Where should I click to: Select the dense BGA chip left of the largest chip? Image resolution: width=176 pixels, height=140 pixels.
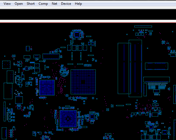[47, 88]
